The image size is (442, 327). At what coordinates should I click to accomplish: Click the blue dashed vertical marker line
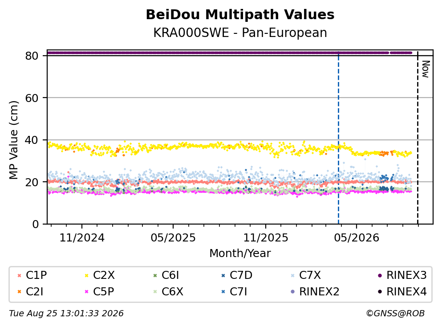click(x=338, y=138)
